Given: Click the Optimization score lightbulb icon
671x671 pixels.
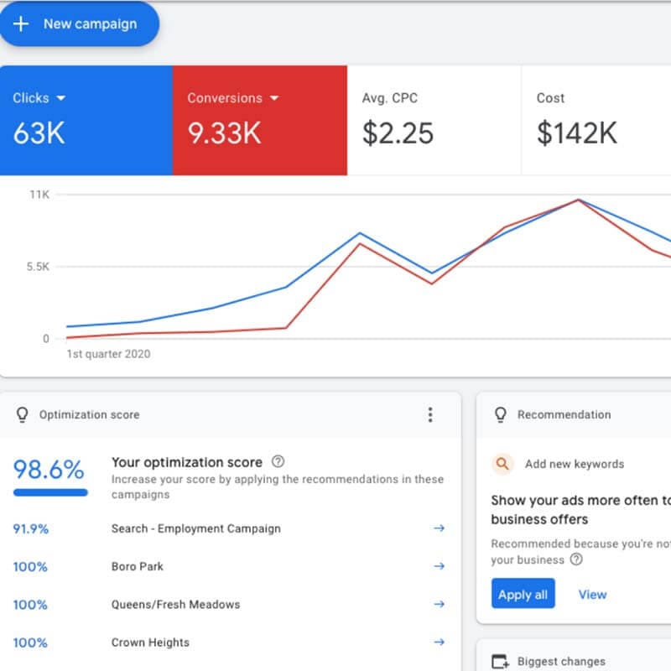Looking at the screenshot, I should (23, 414).
